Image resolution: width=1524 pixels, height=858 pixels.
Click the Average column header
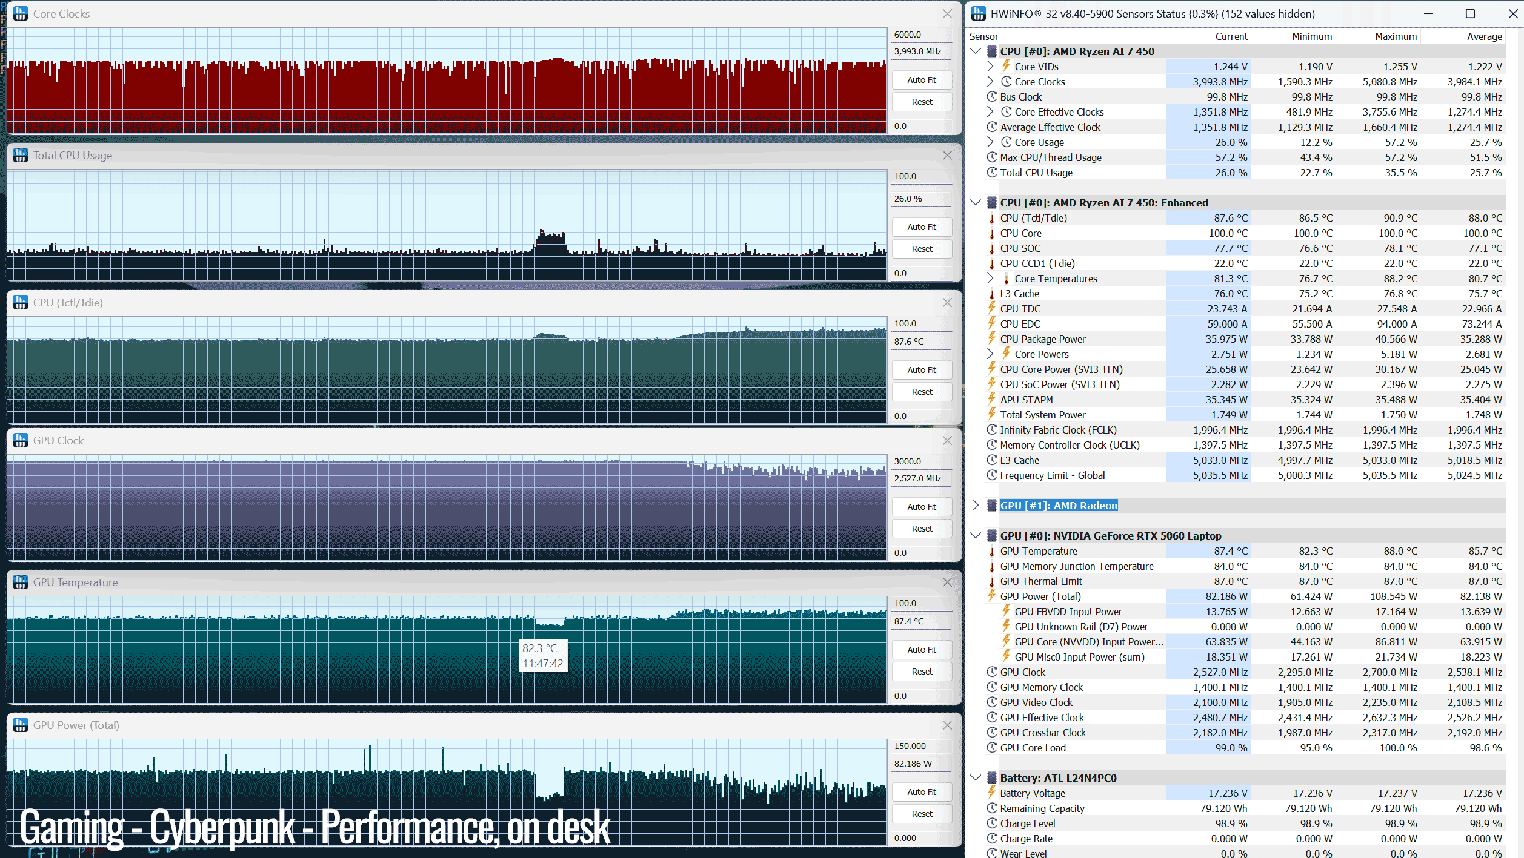click(1463, 36)
